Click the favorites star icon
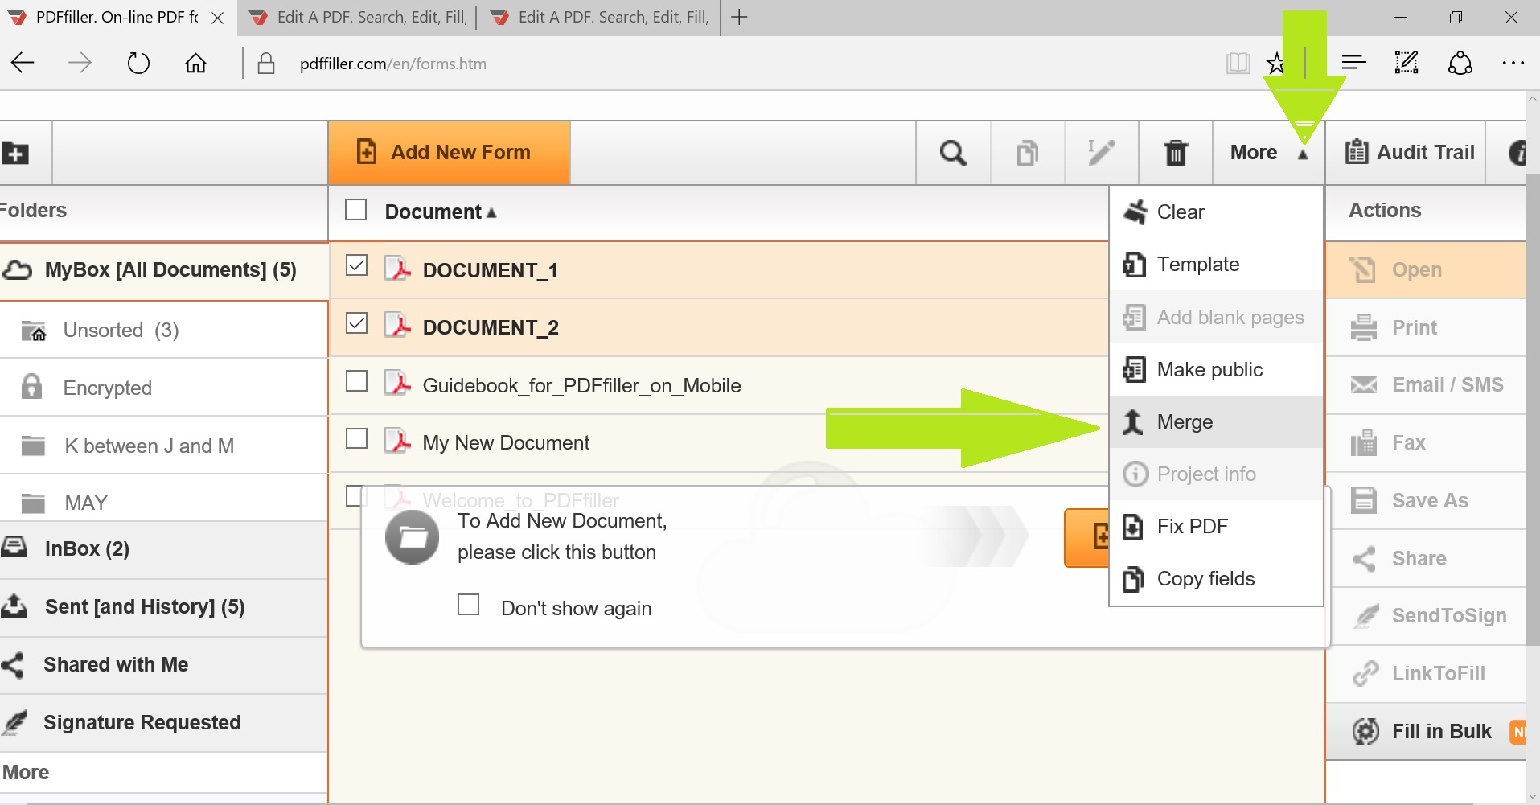 [x=1276, y=63]
